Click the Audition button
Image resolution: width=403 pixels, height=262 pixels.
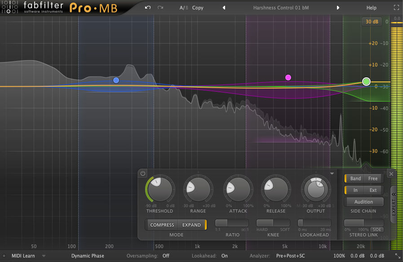(363, 202)
